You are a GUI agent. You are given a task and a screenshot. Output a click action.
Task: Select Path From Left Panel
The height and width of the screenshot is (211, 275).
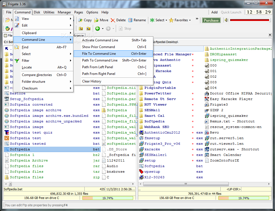click(113, 67)
